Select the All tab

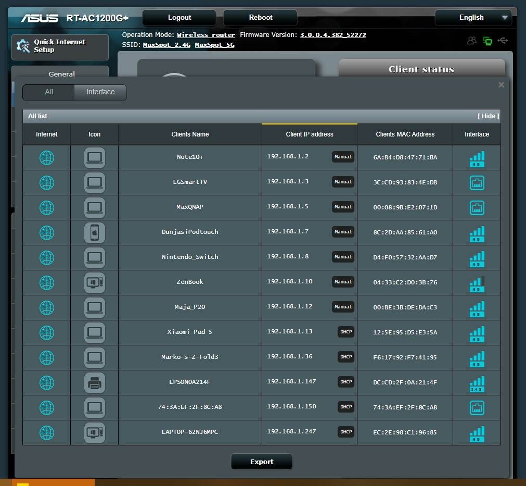[49, 92]
